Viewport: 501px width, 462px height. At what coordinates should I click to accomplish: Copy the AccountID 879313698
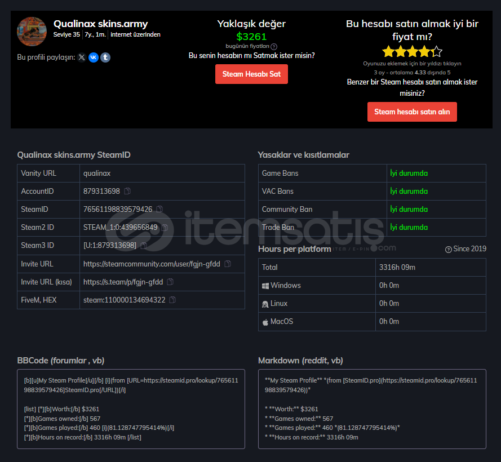127,191
